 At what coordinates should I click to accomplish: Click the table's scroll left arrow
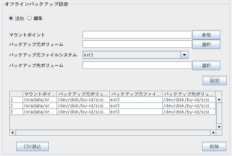click(x=12, y=133)
